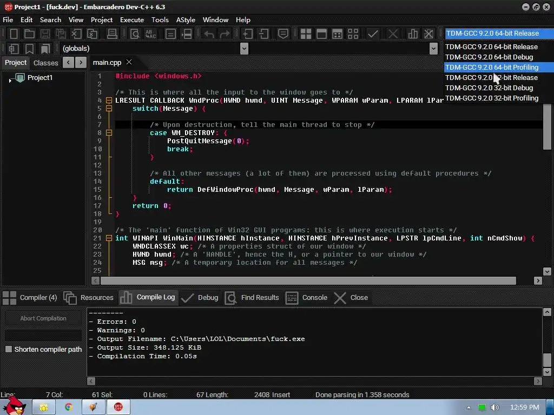Collapse the WinMain fold on line 21

tap(109, 238)
